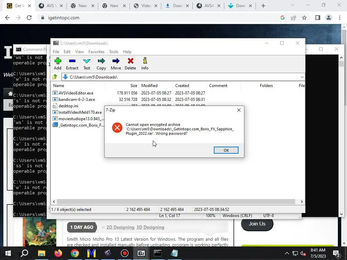Click the Move toolbar icon in 7-Zip

(x=116, y=64)
